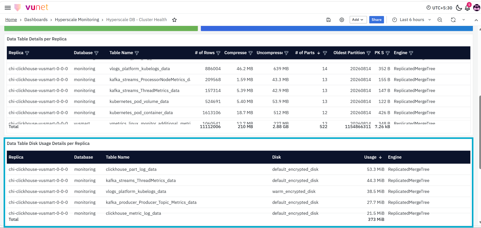Click the Share button
This screenshot has width=481, height=228.
click(377, 20)
